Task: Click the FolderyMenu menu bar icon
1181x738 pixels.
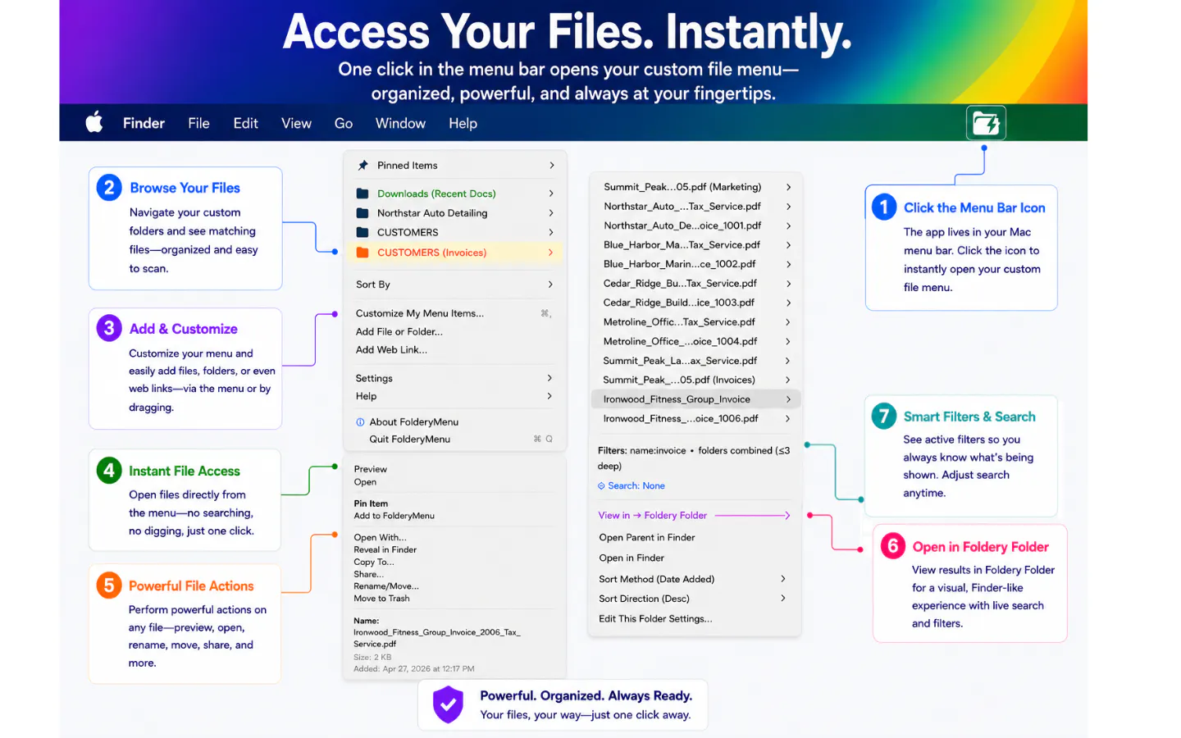Action: click(x=986, y=124)
